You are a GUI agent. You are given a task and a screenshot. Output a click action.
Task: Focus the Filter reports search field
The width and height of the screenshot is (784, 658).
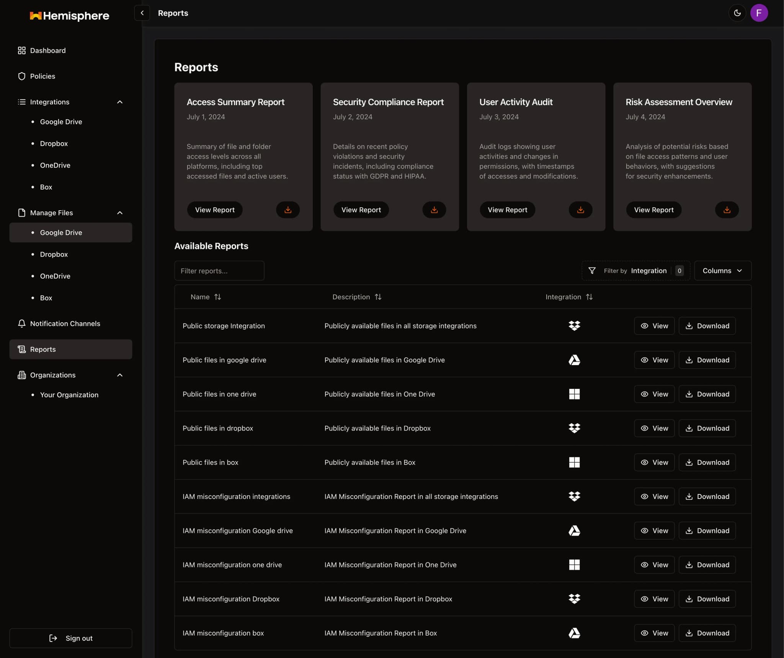219,271
